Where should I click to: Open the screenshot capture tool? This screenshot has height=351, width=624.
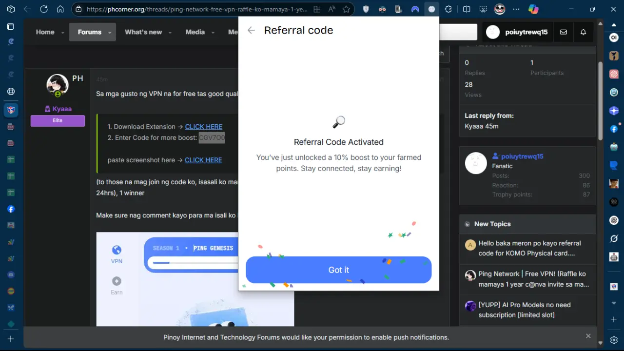point(483,9)
